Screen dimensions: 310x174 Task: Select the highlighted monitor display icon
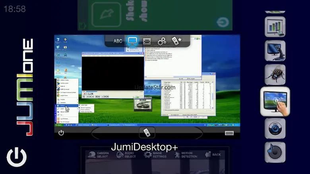[132, 41]
